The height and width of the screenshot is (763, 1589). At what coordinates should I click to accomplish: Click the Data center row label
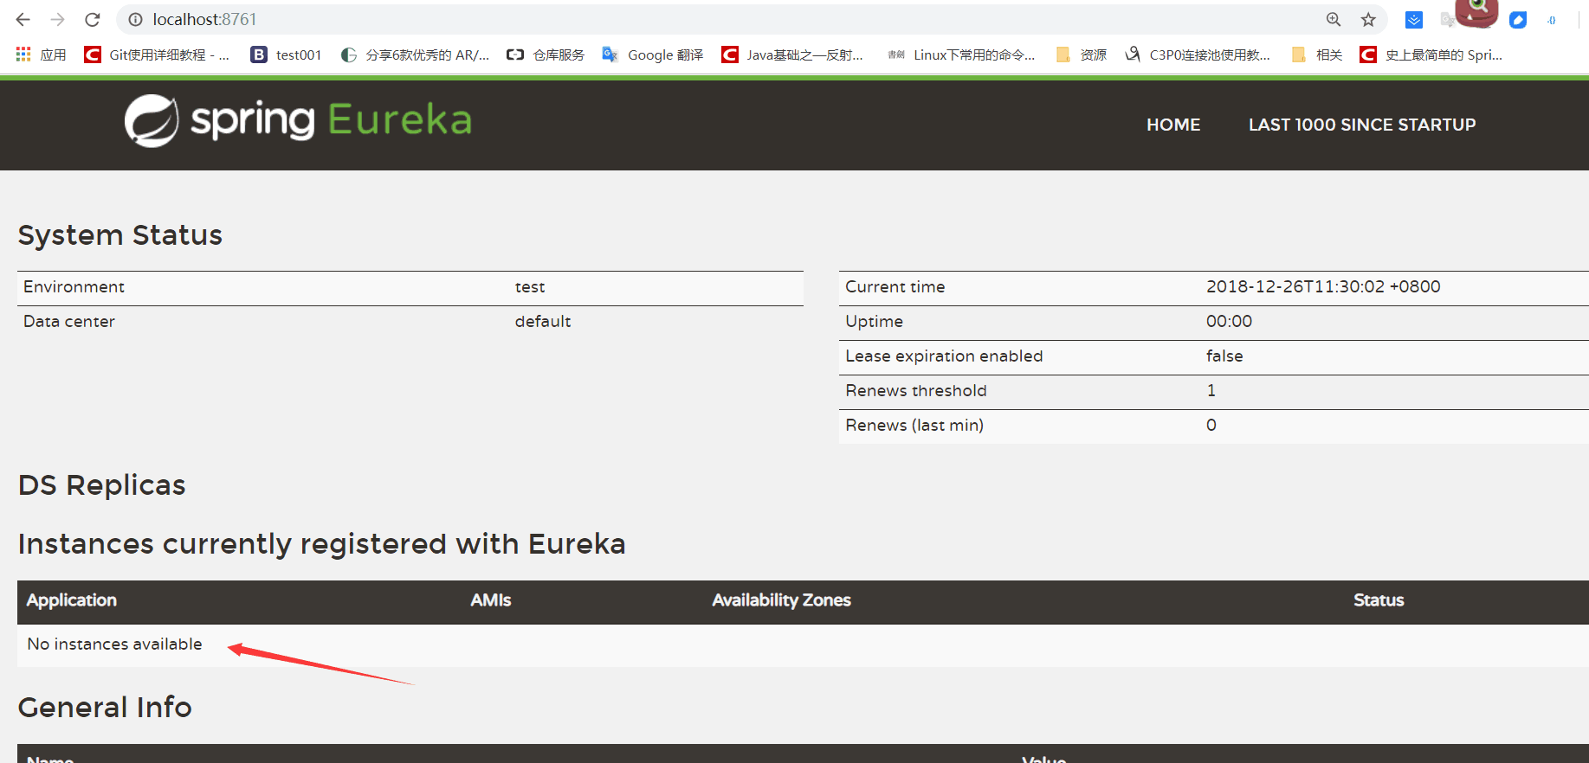click(x=69, y=321)
